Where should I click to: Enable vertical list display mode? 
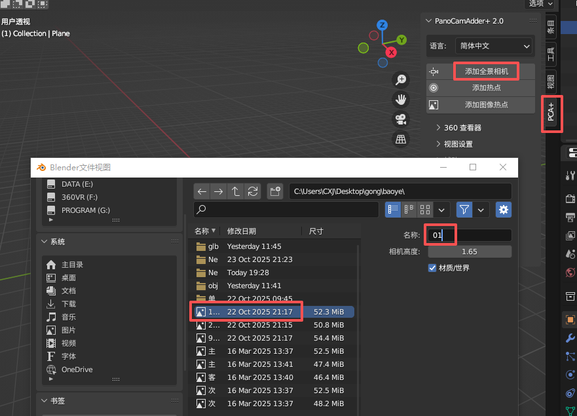pyautogui.click(x=393, y=210)
